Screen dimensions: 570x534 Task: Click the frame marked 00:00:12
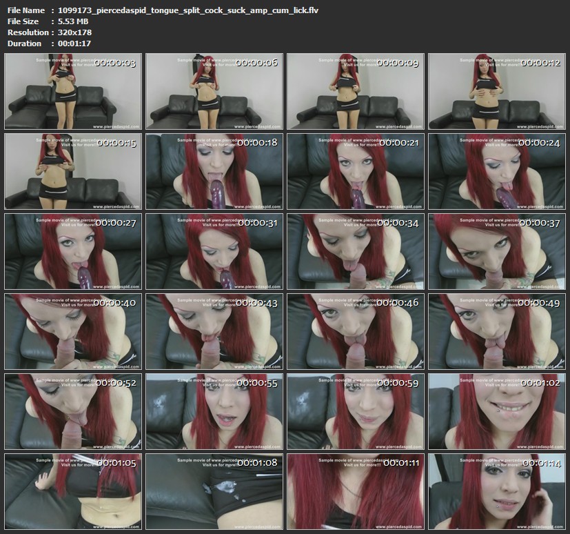coord(496,91)
